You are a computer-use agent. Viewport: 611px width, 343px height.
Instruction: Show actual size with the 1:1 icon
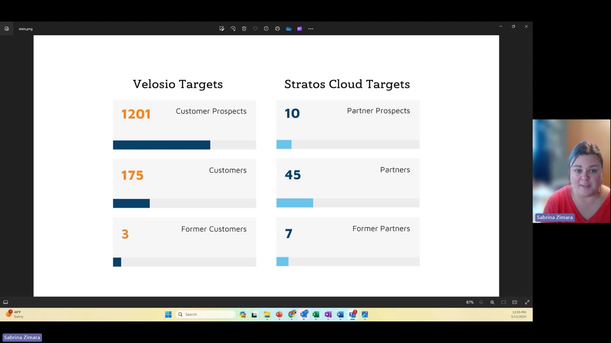pos(515,302)
